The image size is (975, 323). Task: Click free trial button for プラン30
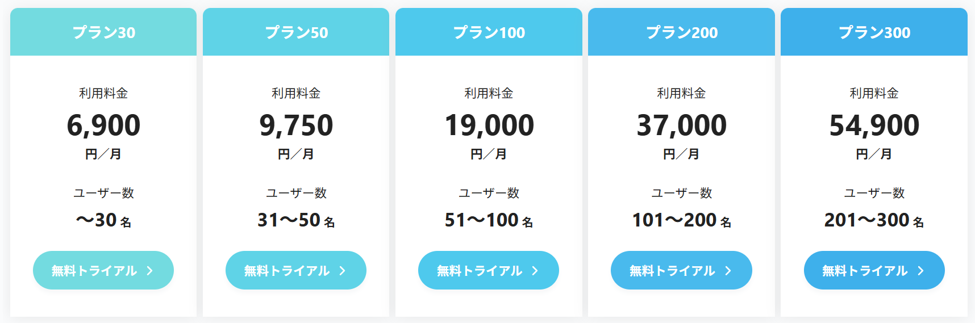103,270
